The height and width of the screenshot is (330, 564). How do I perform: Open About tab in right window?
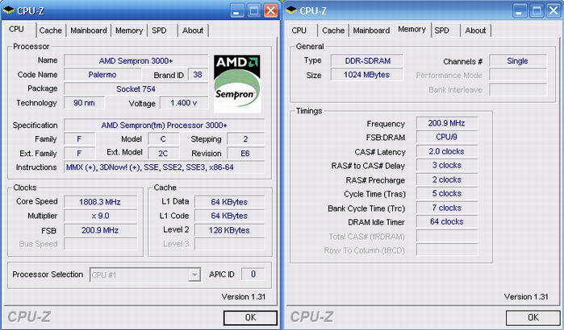[x=475, y=31]
